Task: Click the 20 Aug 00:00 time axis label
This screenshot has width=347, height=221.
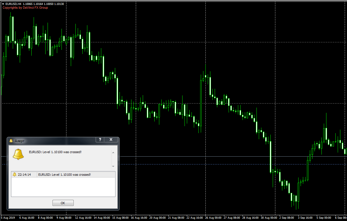Action: tap(158, 218)
